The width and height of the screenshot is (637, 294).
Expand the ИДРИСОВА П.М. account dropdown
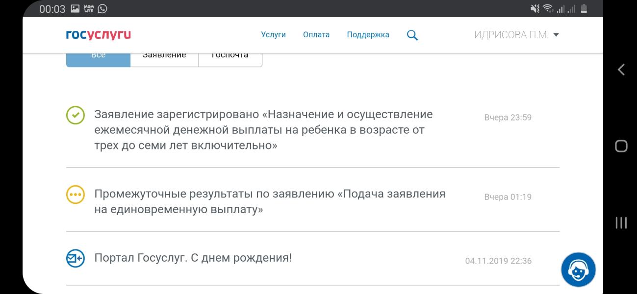tap(517, 35)
